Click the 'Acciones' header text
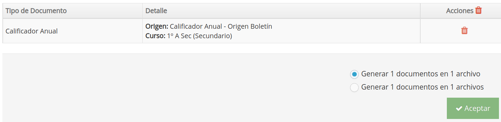Image resolution: width=501 pixels, height=122 pixels. coord(460,11)
